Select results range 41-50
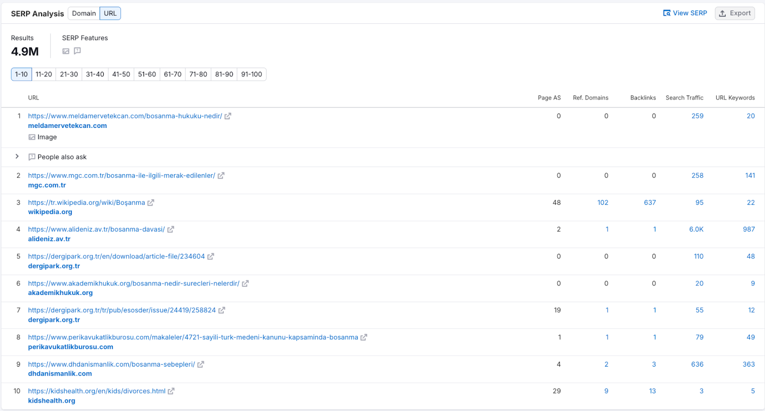 click(121, 74)
